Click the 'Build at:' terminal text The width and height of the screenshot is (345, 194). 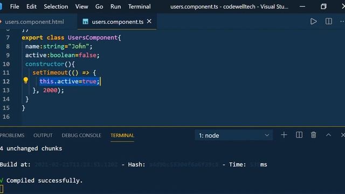pyautogui.click(x=15, y=164)
